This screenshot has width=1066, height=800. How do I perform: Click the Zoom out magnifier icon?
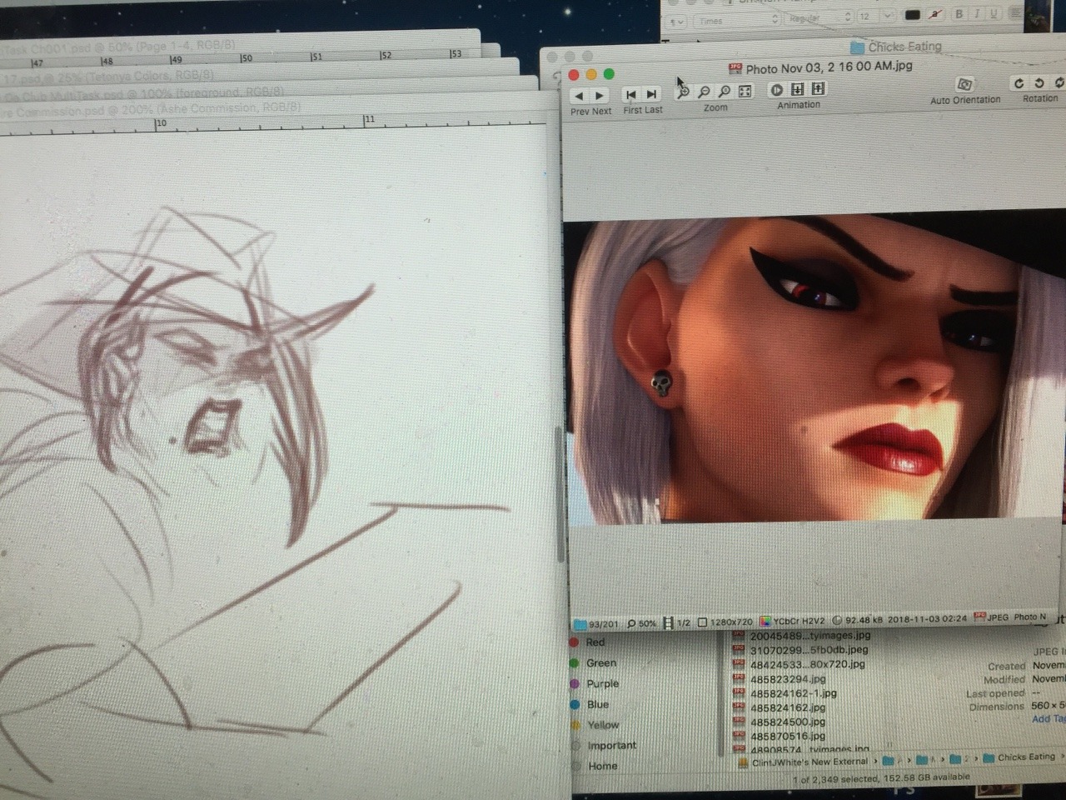pos(704,92)
